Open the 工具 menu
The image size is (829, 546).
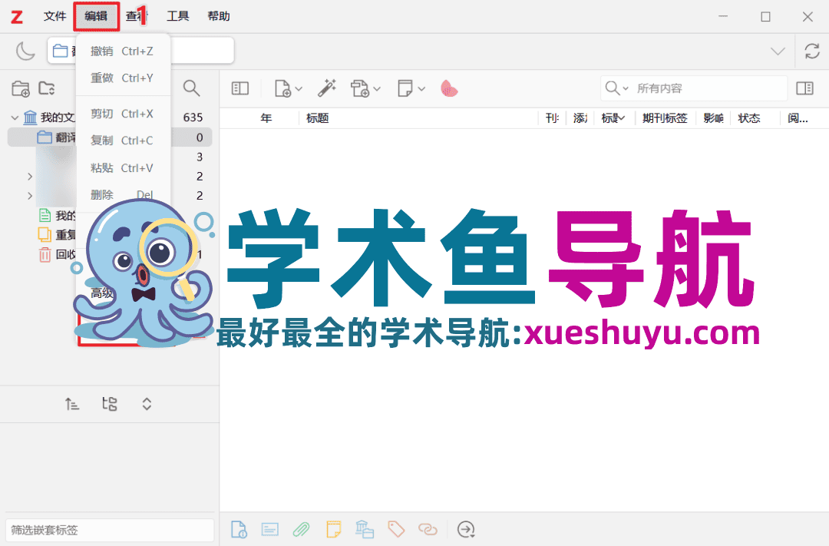pyautogui.click(x=178, y=16)
